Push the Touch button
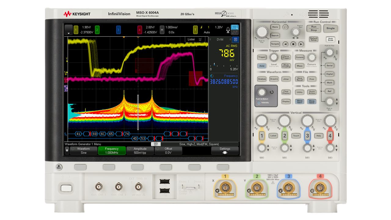This screenshot has width=391, height=220. pyautogui.click(x=296, y=136)
